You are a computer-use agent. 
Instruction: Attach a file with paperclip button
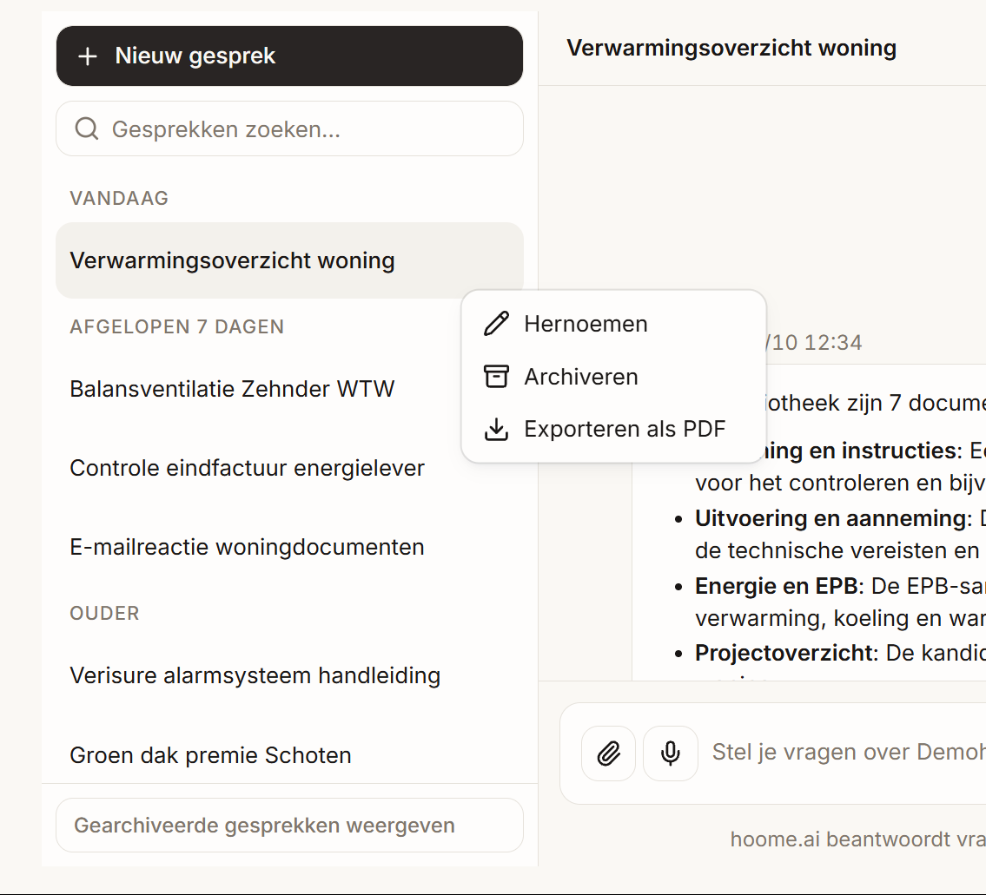pos(608,753)
